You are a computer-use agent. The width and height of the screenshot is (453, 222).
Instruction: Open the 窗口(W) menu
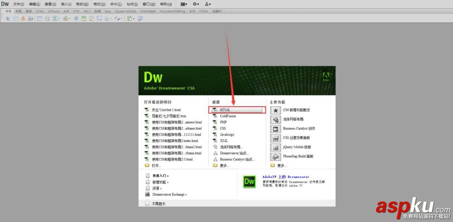click(149, 4)
